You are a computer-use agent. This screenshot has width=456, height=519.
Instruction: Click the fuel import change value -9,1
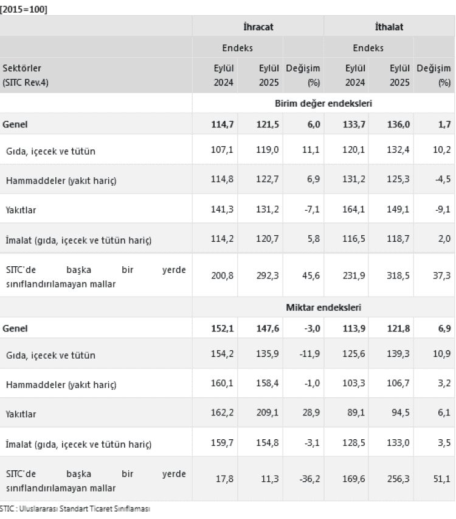click(441, 210)
